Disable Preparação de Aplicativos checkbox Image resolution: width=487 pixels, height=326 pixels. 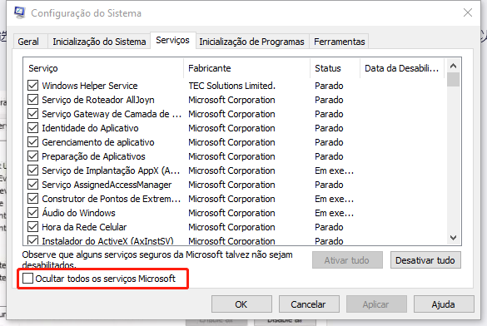tap(33, 156)
